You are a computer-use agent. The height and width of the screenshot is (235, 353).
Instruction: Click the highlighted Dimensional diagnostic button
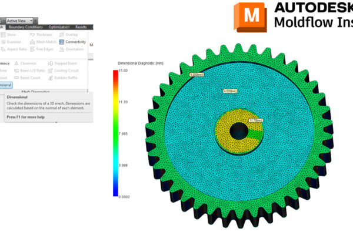coord(6,85)
